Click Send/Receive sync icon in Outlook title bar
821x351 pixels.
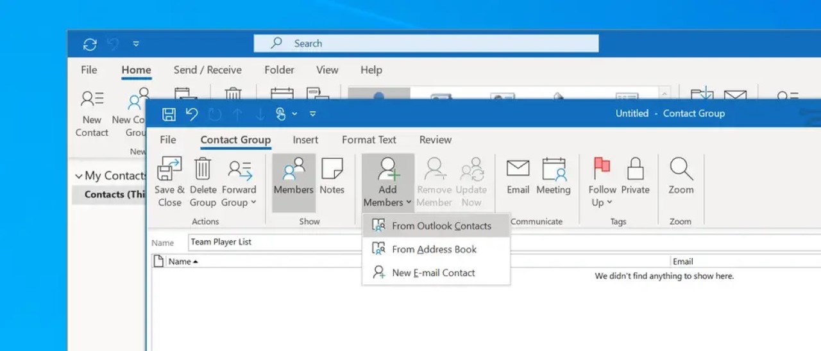point(90,44)
